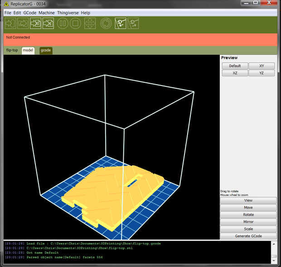Maximize the ReplicatorG window
This screenshot has height=267, width=281.
tap(256, 3)
